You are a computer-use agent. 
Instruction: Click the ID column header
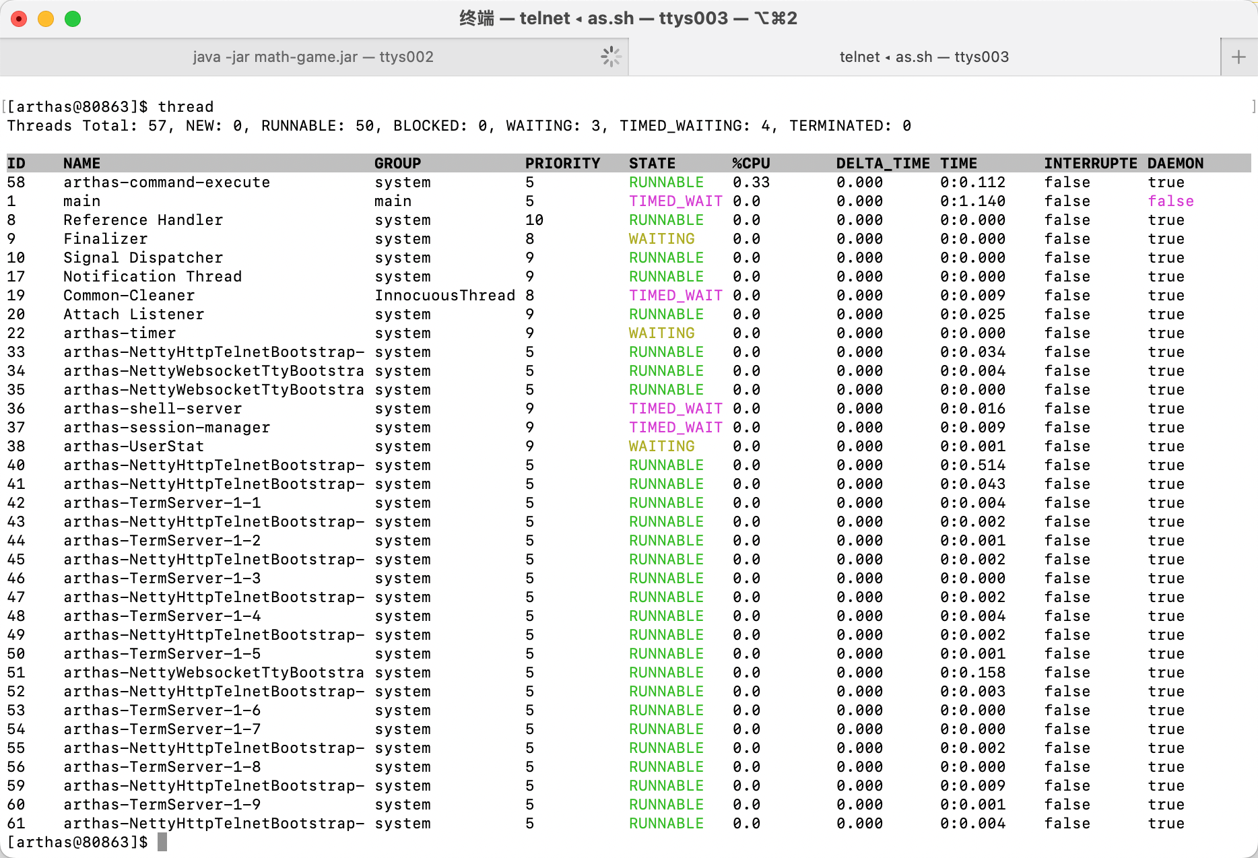[x=16, y=163]
